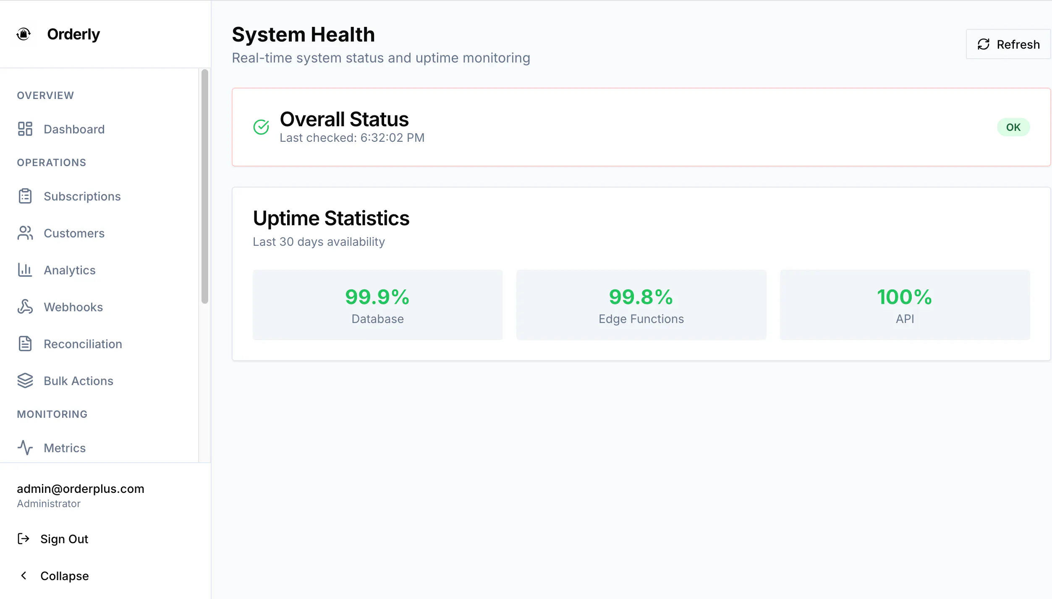Click the 99.8% Edge Functions card

click(x=641, y=305)
